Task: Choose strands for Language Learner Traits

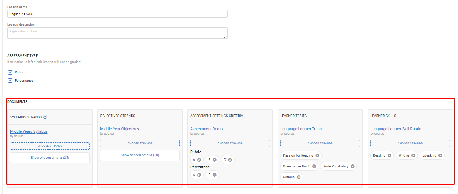Action: [x=320, y=143]
